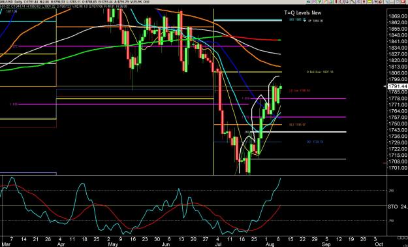This screenshot has height=247, width=408.
Task: Click the pink X toolbar icon
Action: pyautogui.click(x=314, y=2)
